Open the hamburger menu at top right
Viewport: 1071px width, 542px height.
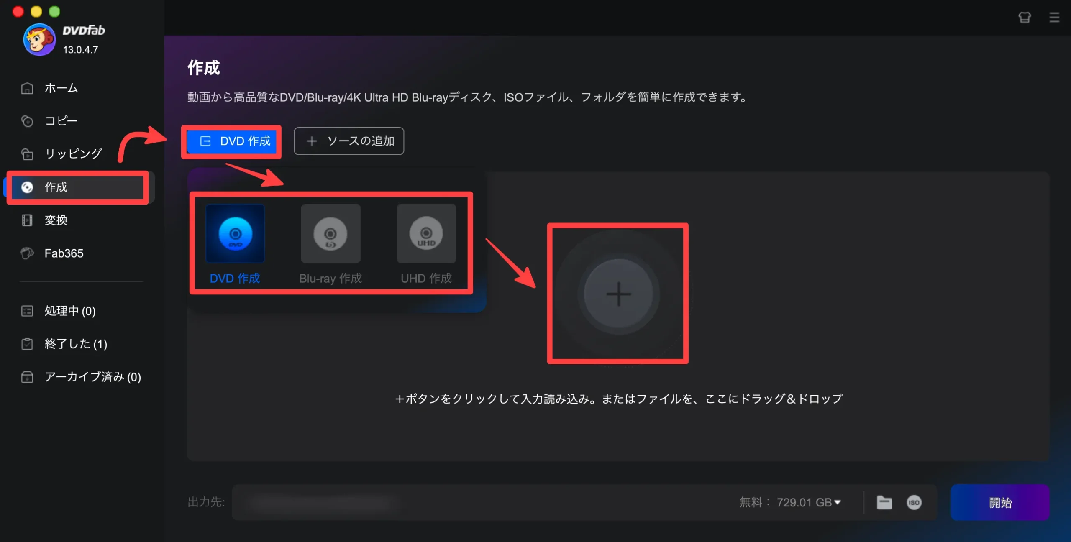pos(1054,18)
